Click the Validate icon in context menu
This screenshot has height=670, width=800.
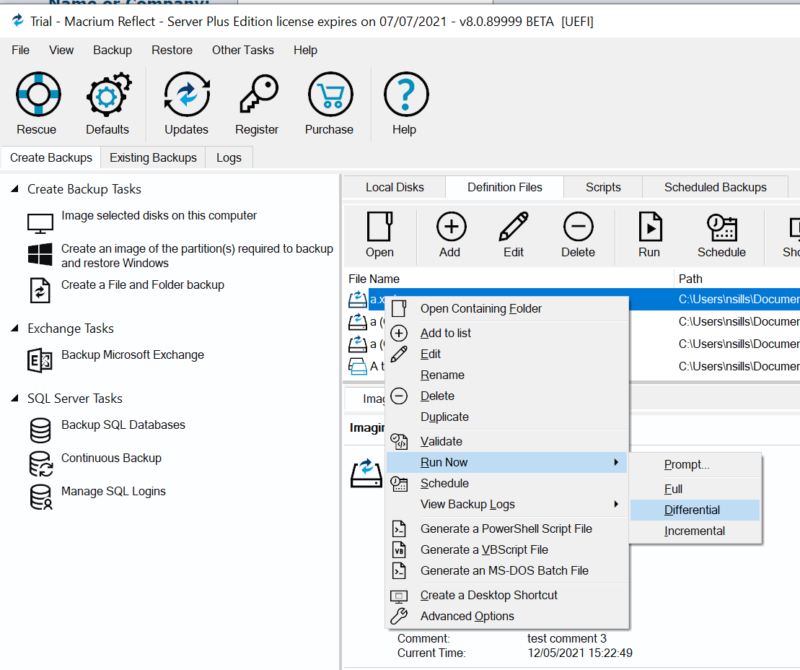click(399, 441)
